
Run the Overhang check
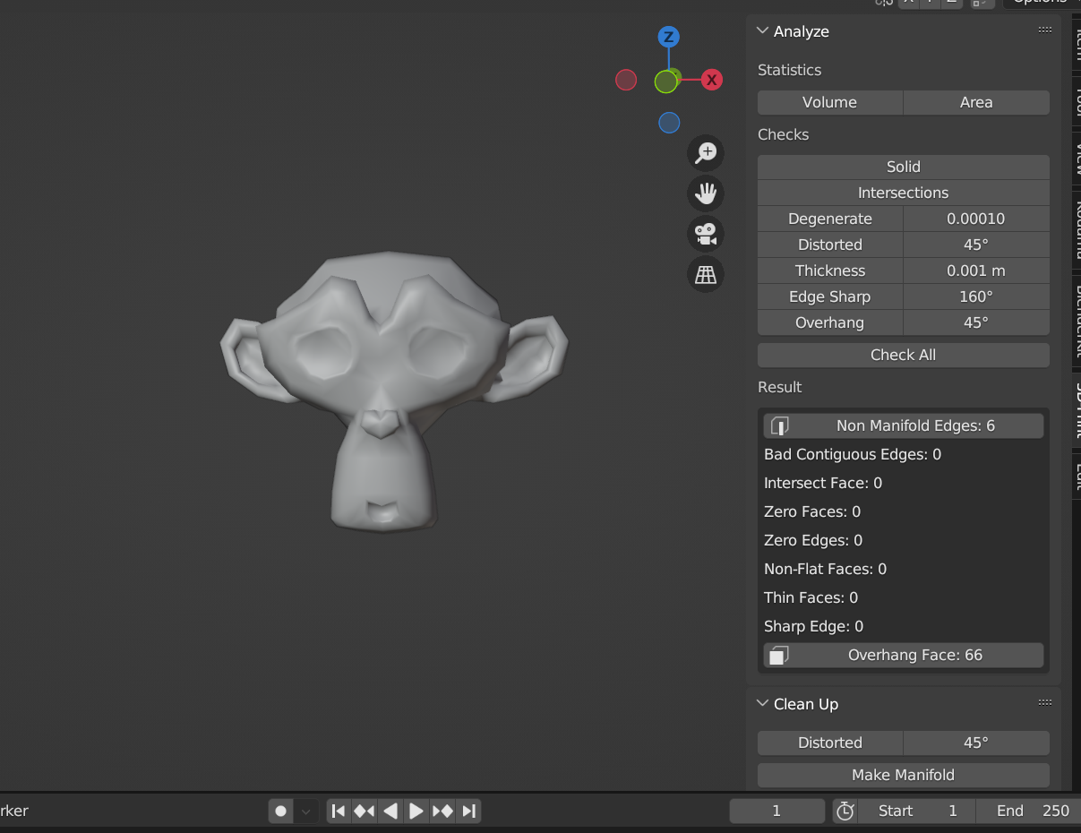(830, 322)
